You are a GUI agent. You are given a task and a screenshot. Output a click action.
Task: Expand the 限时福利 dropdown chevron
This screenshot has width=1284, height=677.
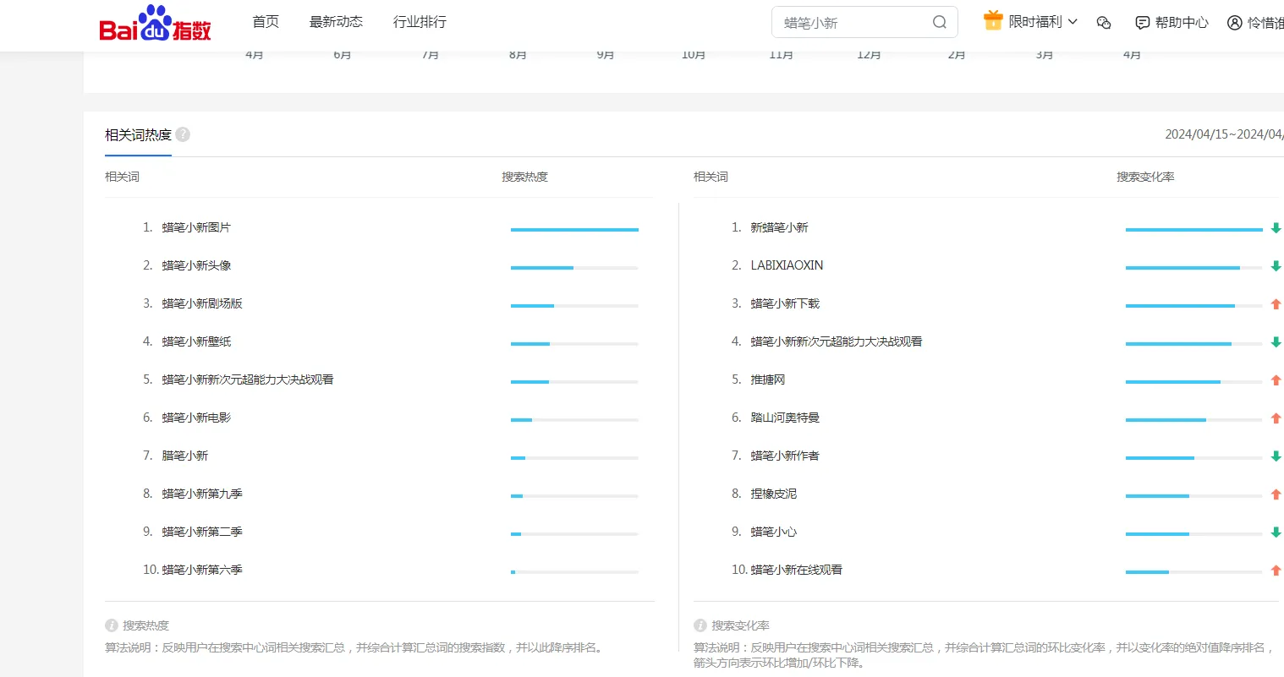click(x=1073, y=22)
